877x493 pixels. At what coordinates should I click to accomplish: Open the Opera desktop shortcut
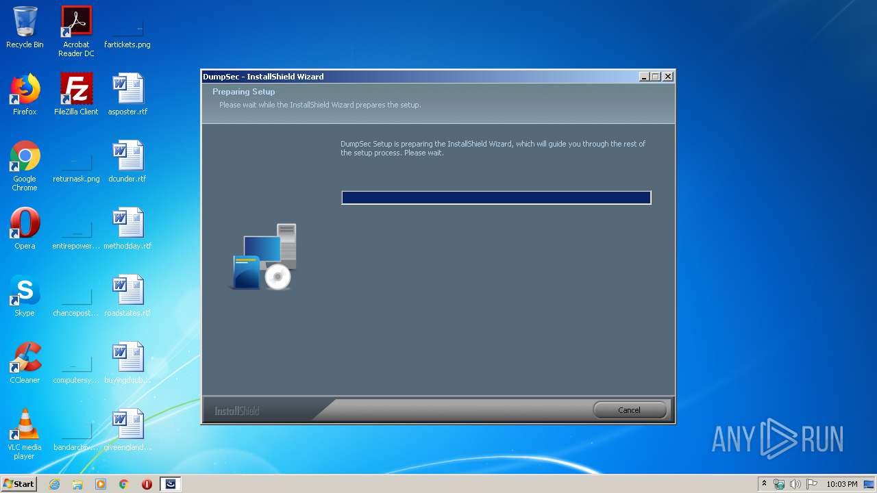click(x=25, y=229)
